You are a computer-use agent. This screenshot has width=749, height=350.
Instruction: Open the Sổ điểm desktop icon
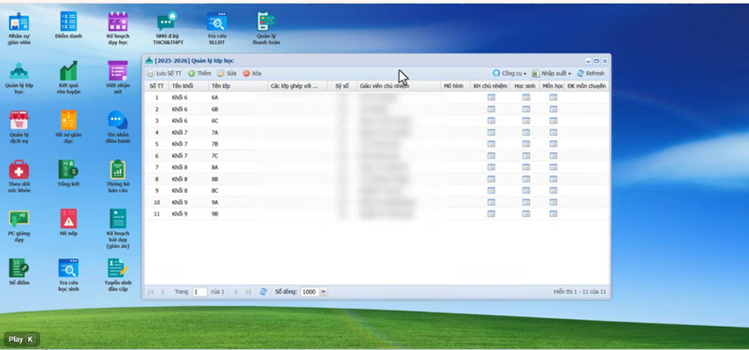click(19, 272)
